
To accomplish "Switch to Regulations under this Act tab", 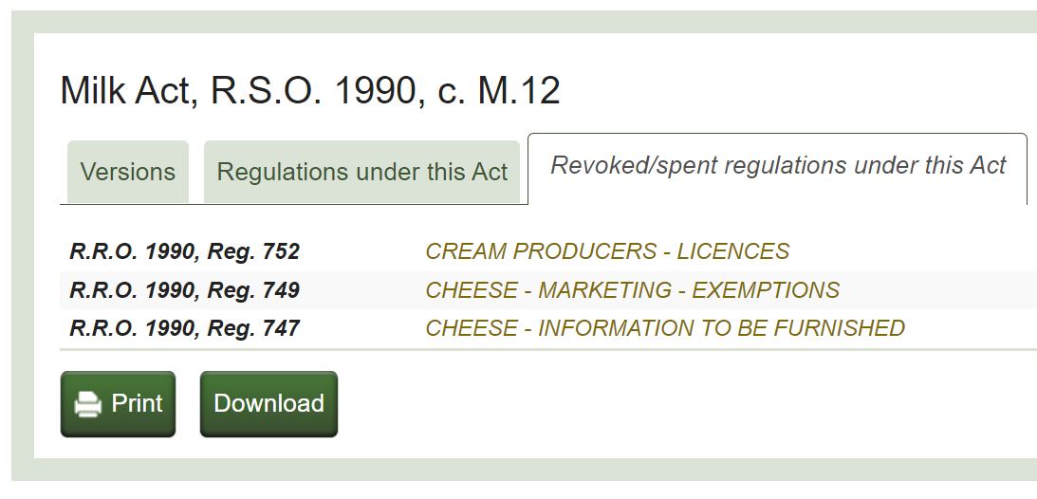I will click(362, 172).
